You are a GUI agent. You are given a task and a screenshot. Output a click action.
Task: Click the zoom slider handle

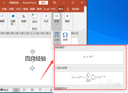pyautogui.click(x=51, y=90)
